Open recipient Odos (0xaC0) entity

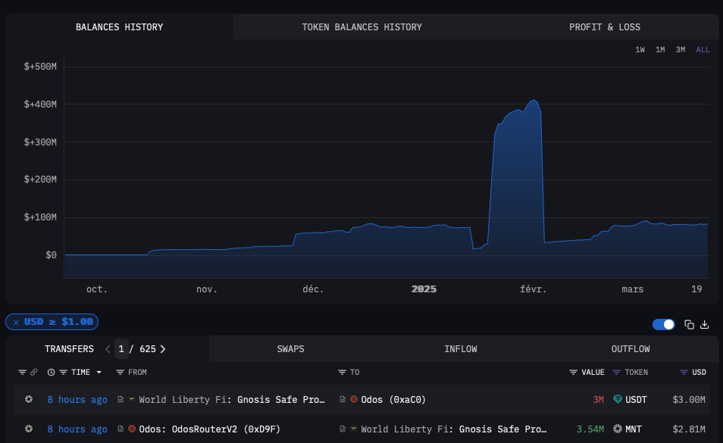click(x=393, y=400)
